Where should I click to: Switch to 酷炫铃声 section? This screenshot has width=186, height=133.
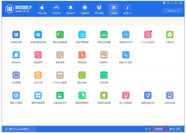point(71,9)
